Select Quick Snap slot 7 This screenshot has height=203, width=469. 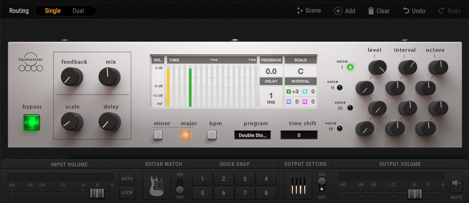tap(245, 193)
